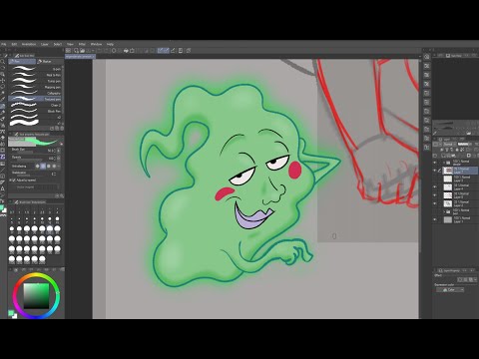Screen dimensions: 479x359
Task: Close the open canvas document tab
Action: point(94,57)
